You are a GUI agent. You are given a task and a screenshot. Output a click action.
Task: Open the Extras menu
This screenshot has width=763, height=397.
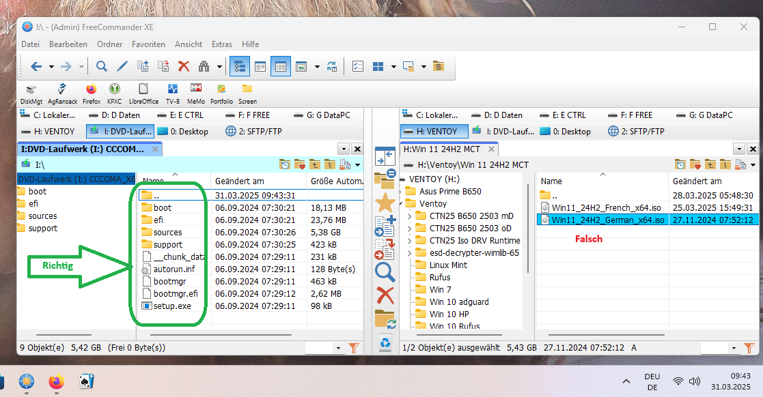[222, 44]
